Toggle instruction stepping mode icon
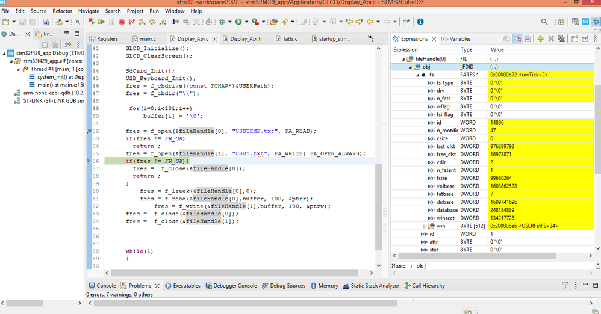This screenshot has width=601, height=314. (176, 22)
